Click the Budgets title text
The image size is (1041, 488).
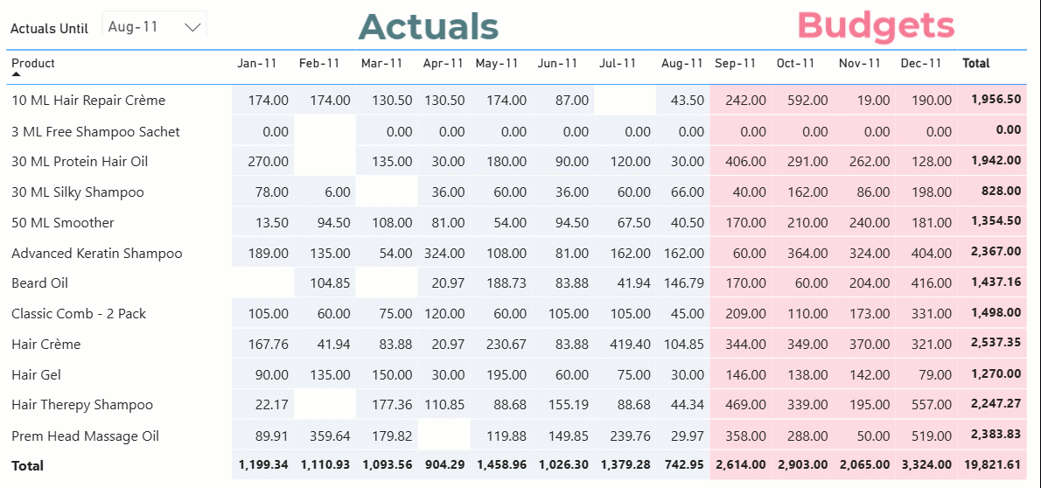876,25
